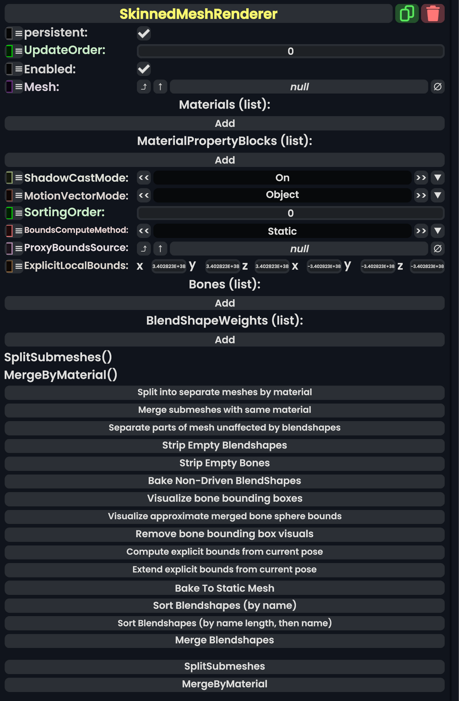The width and height of the screenshot is (459, 701).
Task: Cycle ShadowCastMode backward with the << icon
Action: 143,178
